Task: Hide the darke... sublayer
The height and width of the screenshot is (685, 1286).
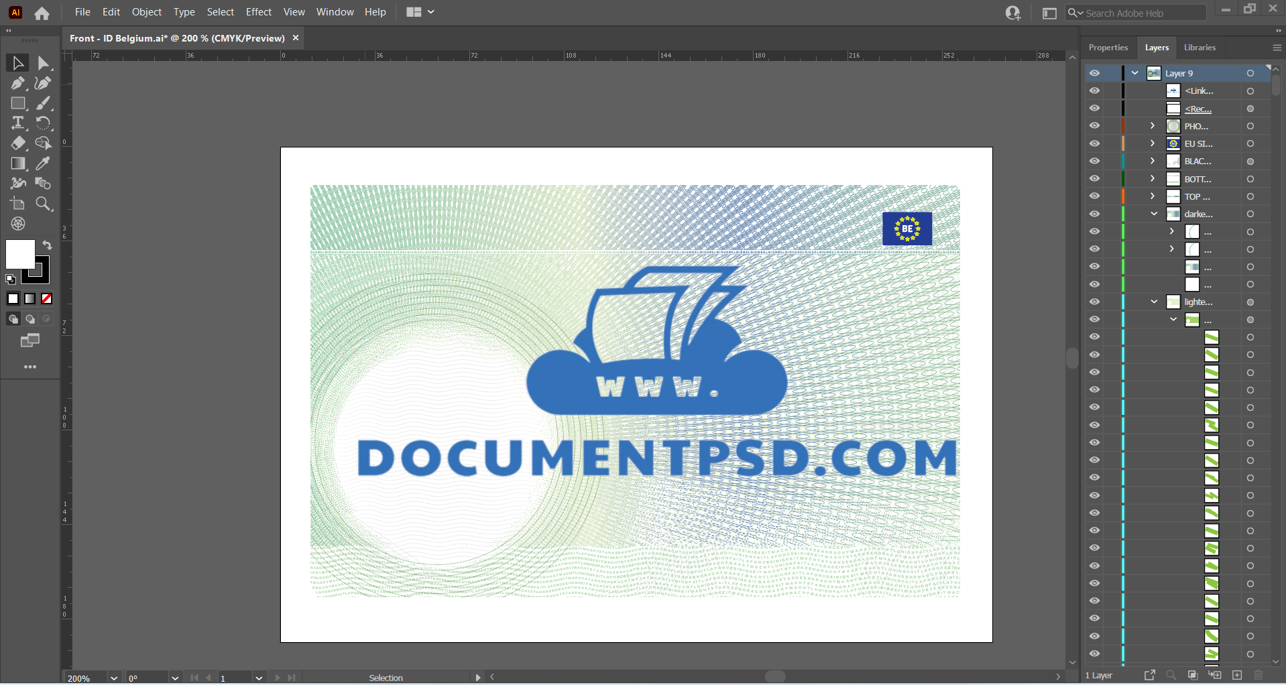Action: tap(1094, 214)
